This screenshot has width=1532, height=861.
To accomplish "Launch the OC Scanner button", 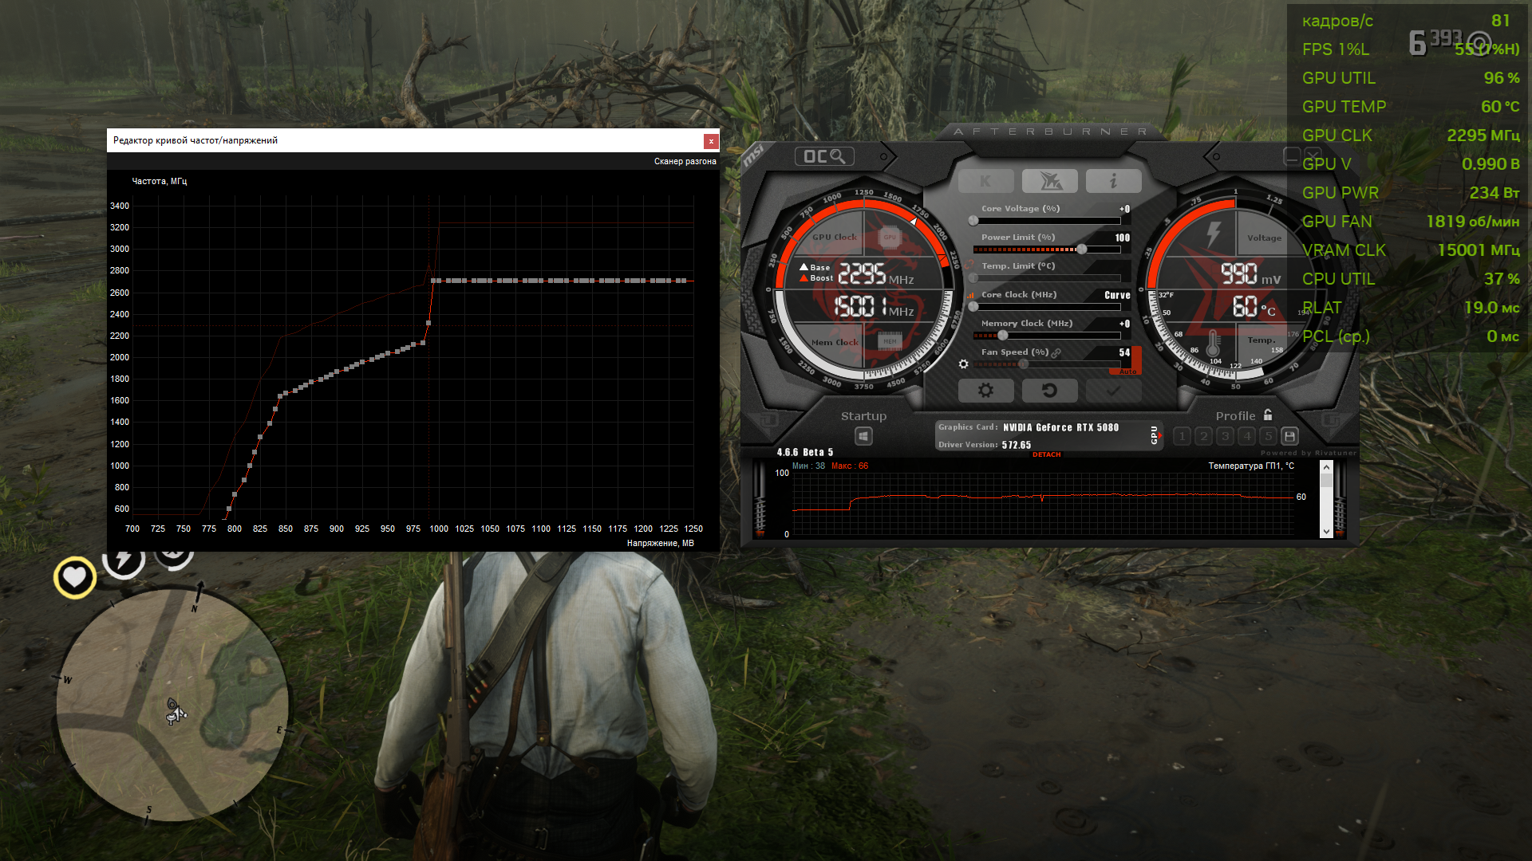I will coord(824,156).
